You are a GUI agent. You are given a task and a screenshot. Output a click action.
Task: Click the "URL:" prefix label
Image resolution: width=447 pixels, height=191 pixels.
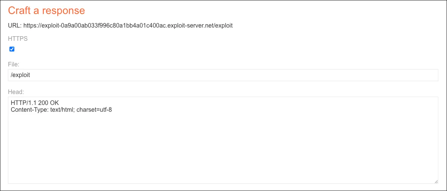point(15,26)
